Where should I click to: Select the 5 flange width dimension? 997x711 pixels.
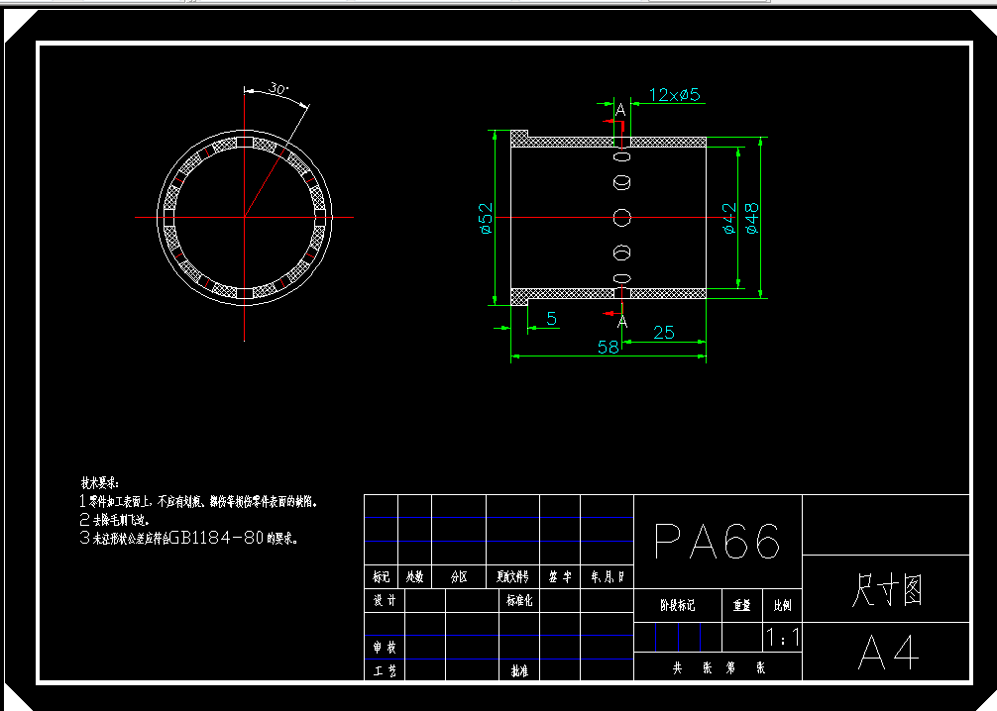tap(551, 318)
